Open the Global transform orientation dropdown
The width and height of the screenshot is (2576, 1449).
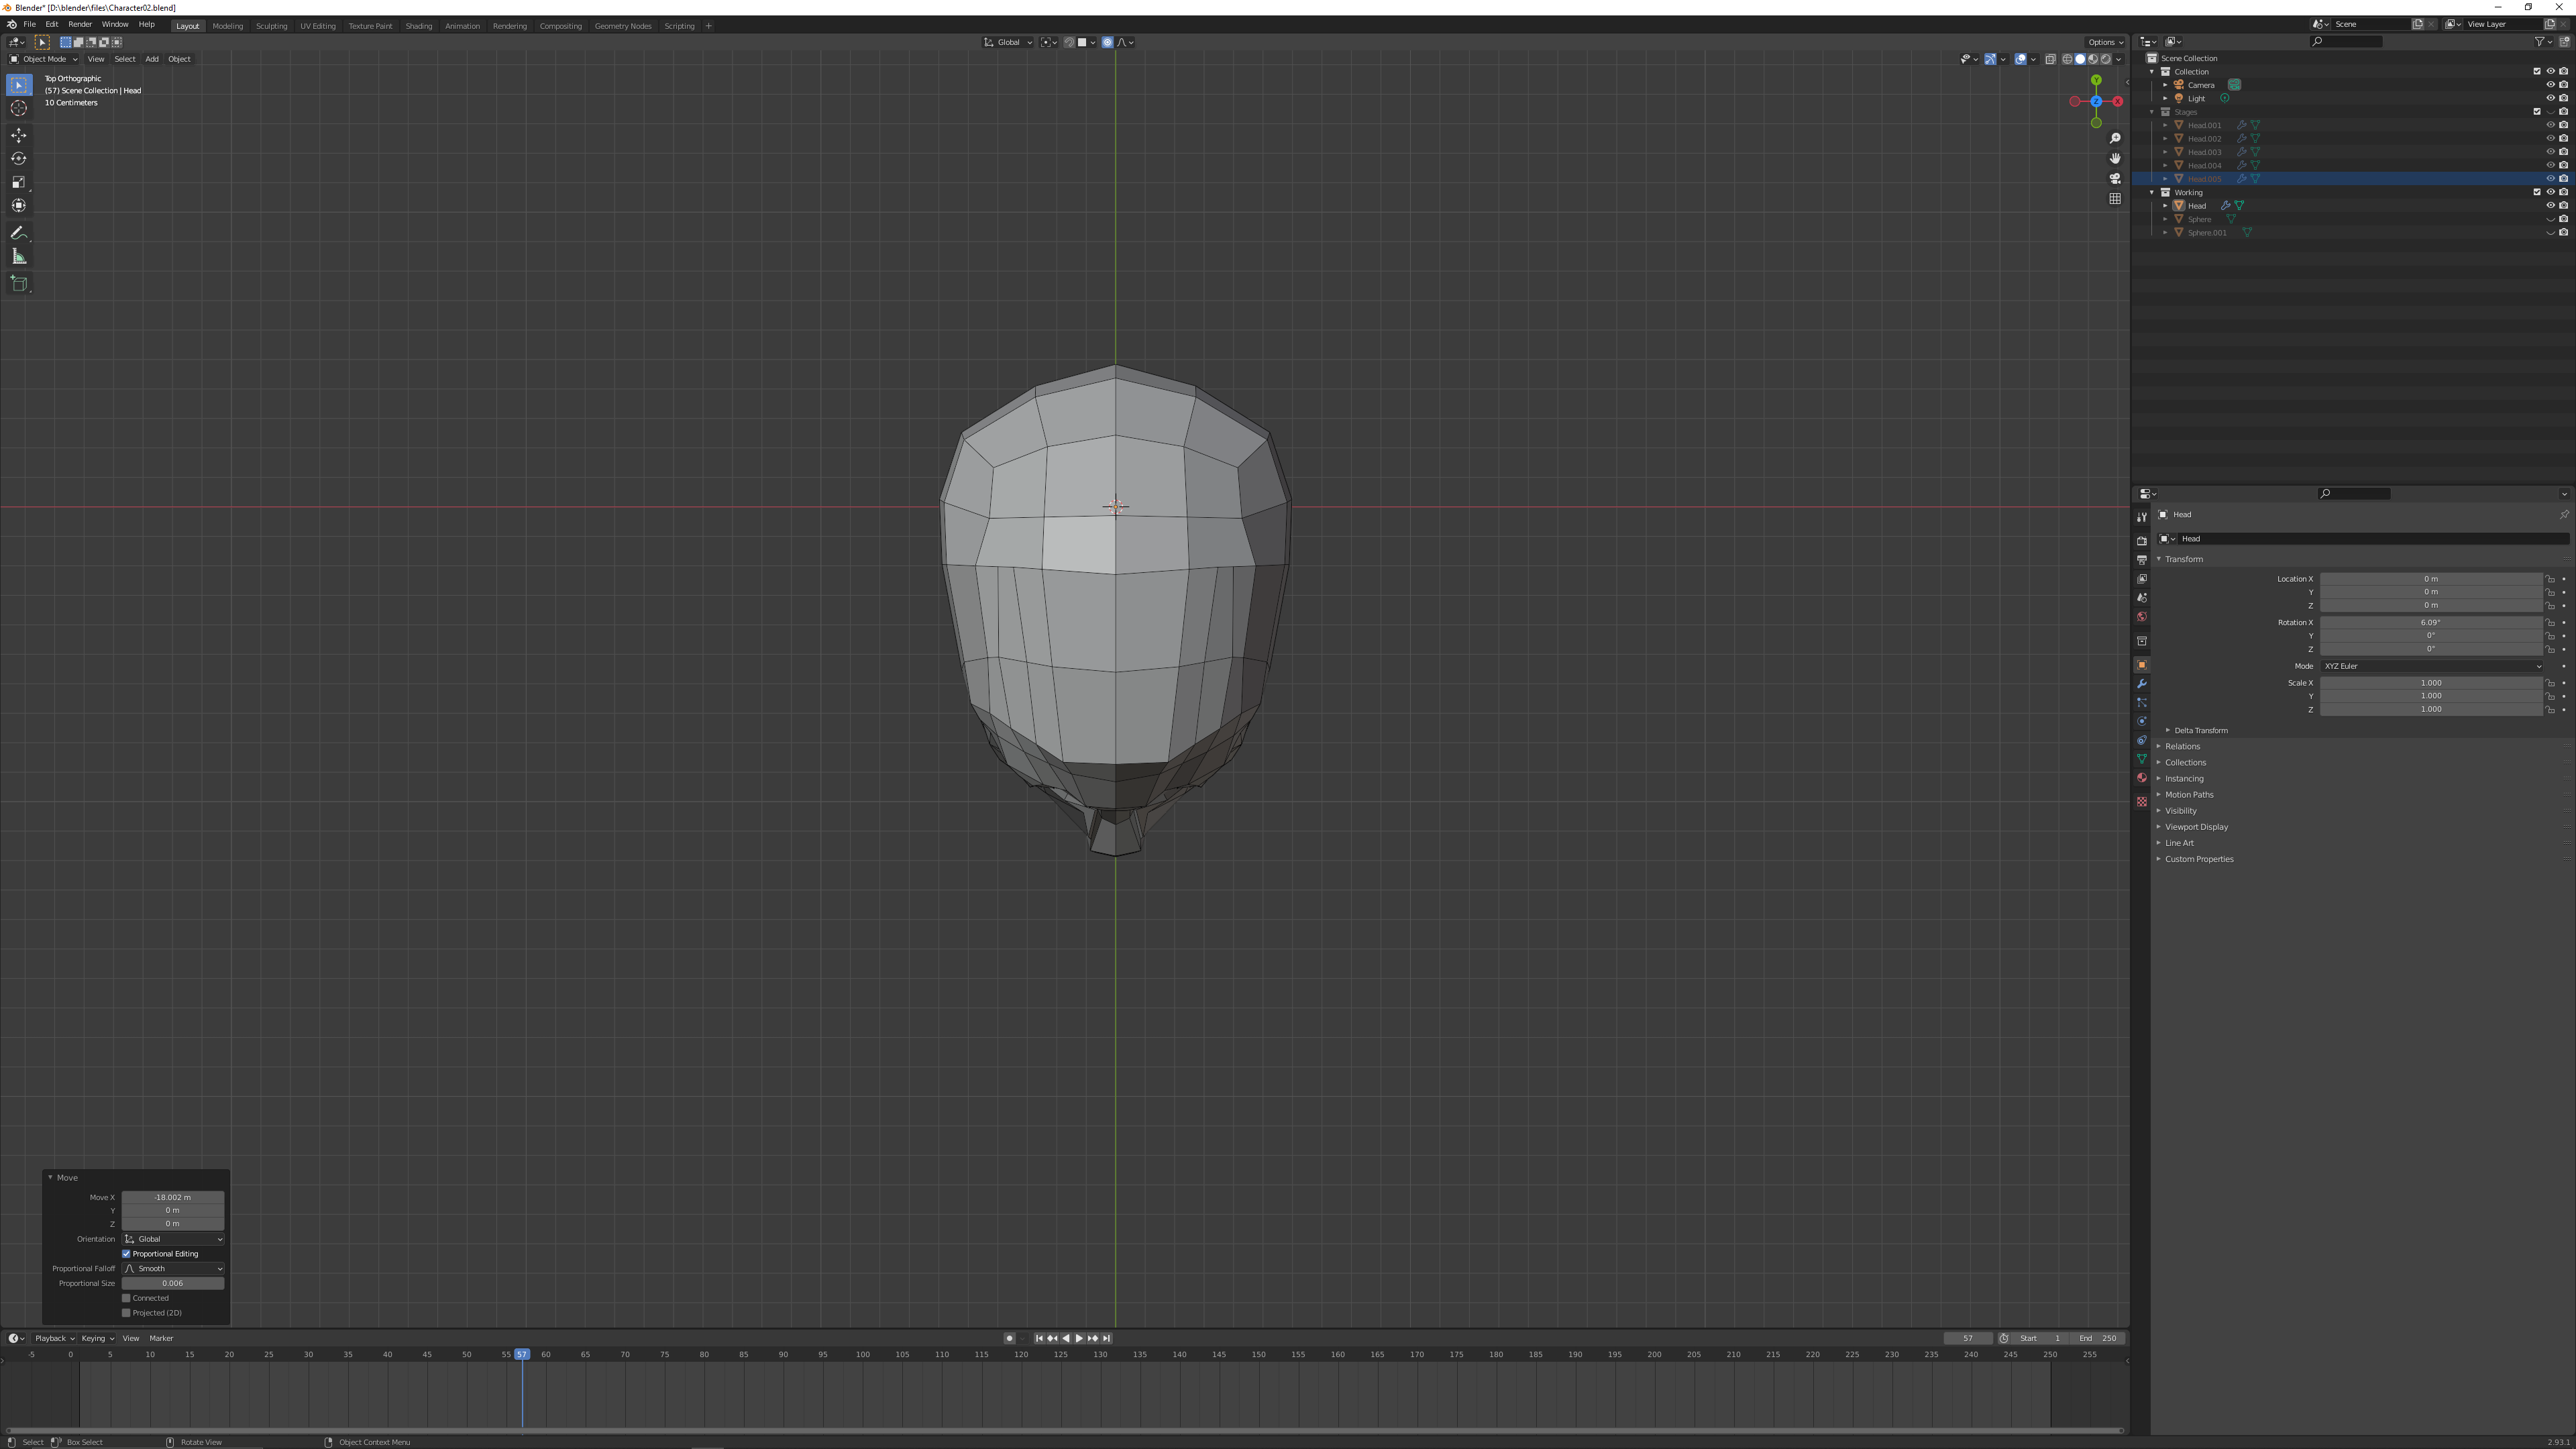[1008, 42]
